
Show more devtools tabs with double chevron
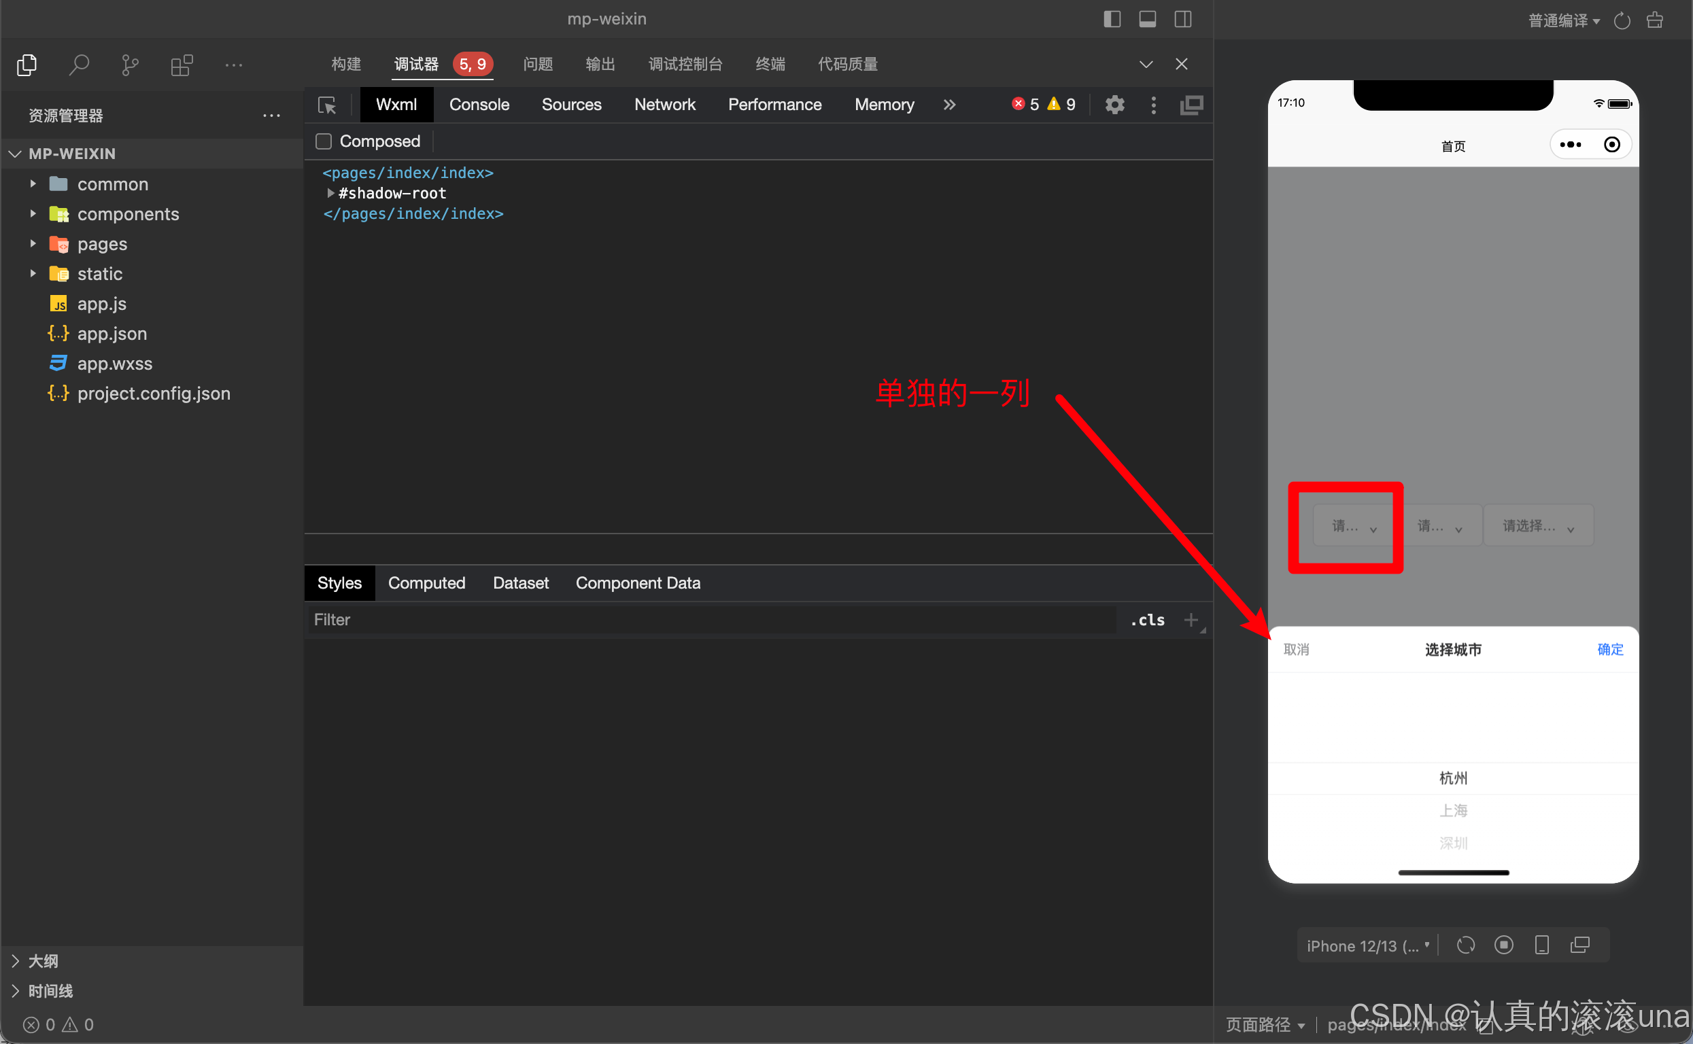(949, 105)
